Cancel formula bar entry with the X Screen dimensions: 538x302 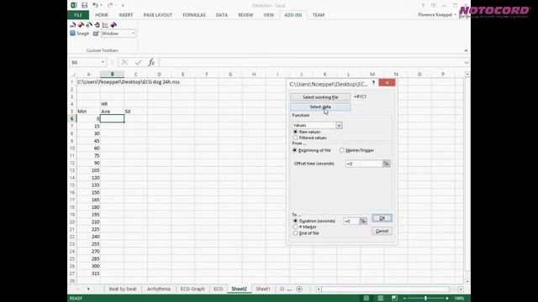(x=124, y=62)
